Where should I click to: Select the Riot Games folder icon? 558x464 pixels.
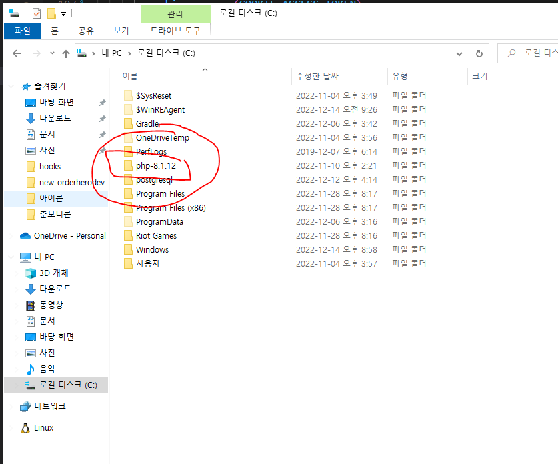pyautogui.click(x=128, y=235)
